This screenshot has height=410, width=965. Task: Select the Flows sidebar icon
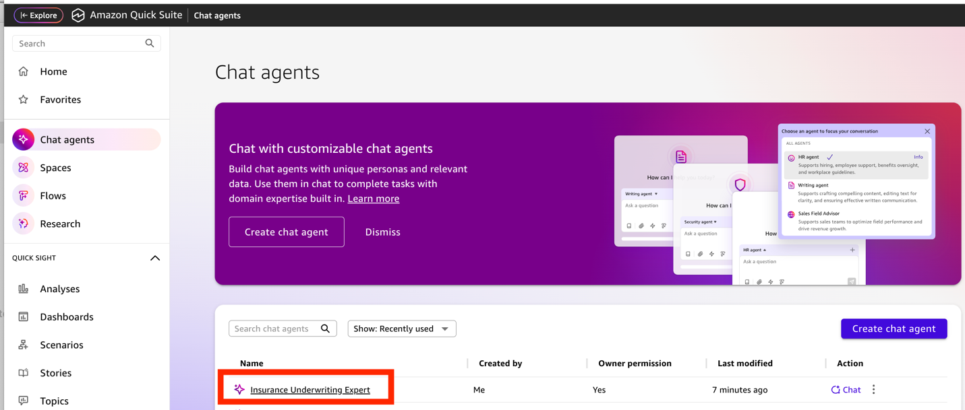coord(24,196)
